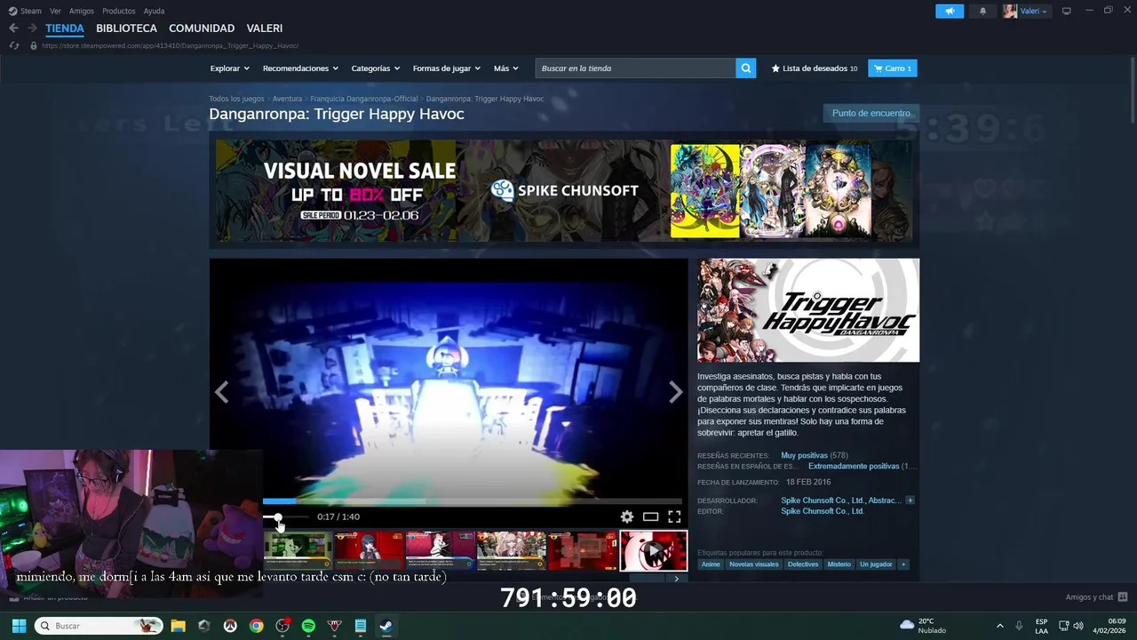Toggle theater mode on the trailer
The width and height of the screenshot is (1137, 640).
[x=651, y=516]
